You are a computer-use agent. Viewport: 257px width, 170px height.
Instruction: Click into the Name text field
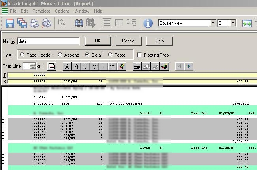[x=48, y=41]
